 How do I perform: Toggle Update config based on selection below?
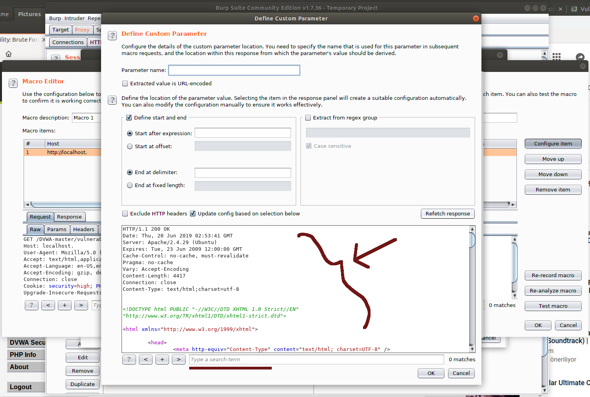coord(193,213)
